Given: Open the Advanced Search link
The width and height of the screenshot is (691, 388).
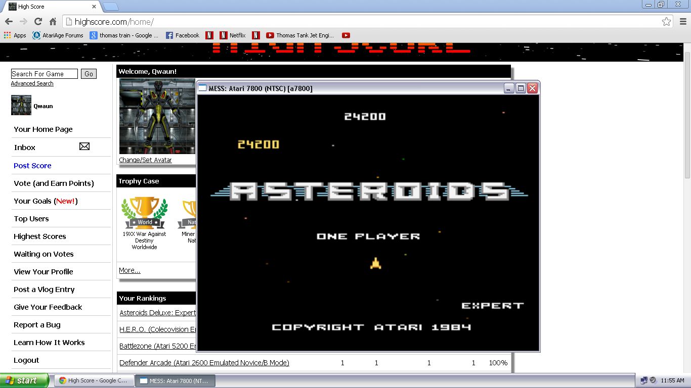Looking at the screenshot, I should point(32,83).
